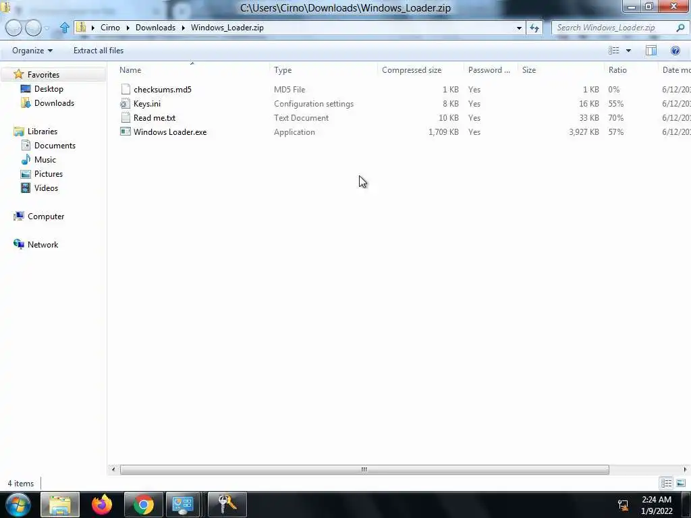Click Extract all files
Viewport: 691px width, 518px height.
(x=99, y=51)
